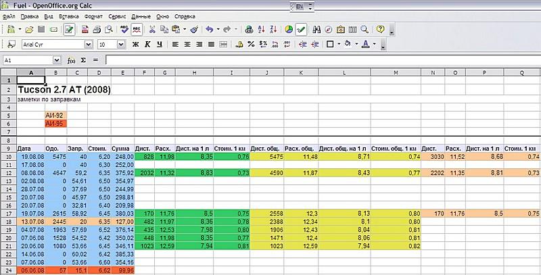
Task: Delete a decimal place
Action: click(287, 45)
